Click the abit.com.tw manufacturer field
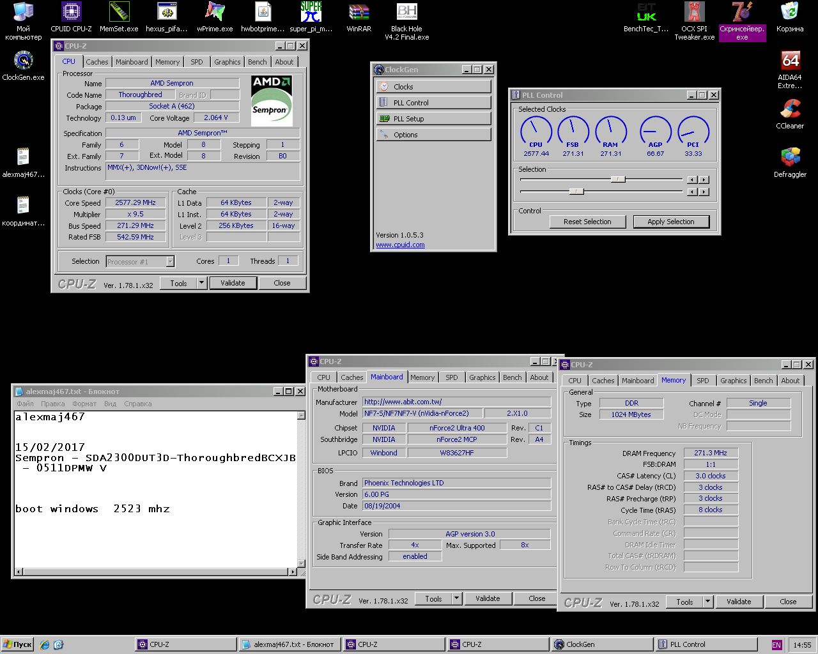Image resolution: width=818 pixels, height=654 pixels. coord(456,402)
